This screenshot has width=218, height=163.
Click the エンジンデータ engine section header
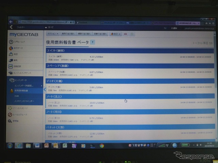coord(18,80)
